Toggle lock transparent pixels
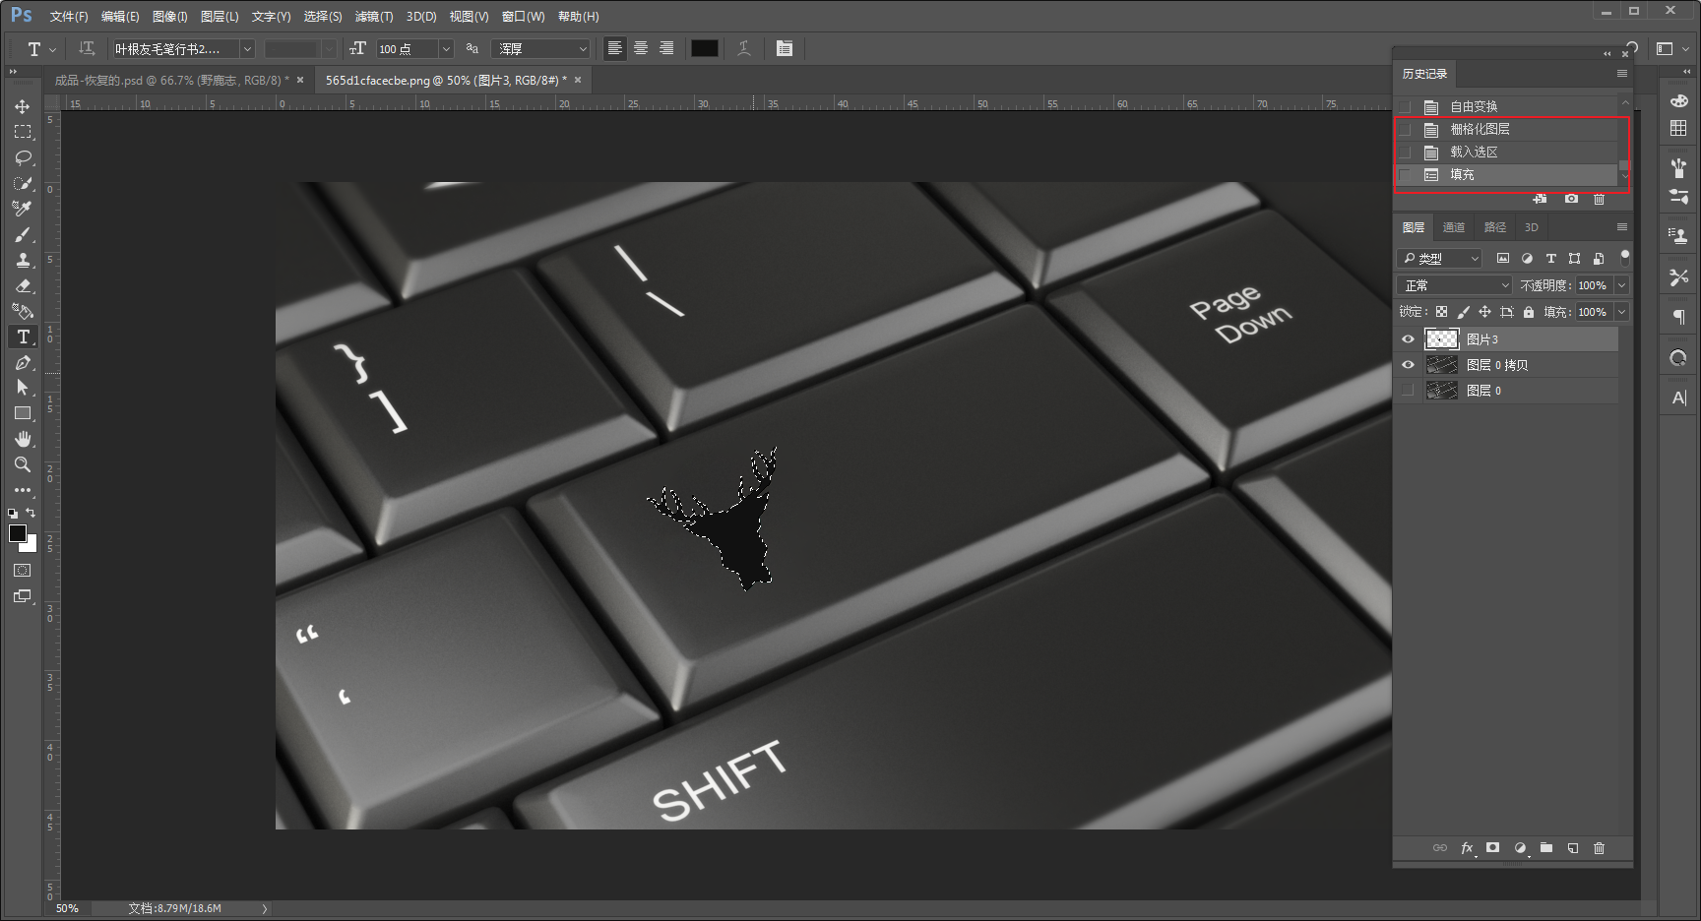The image size is (1701, 921). (x=1441, y=312)
